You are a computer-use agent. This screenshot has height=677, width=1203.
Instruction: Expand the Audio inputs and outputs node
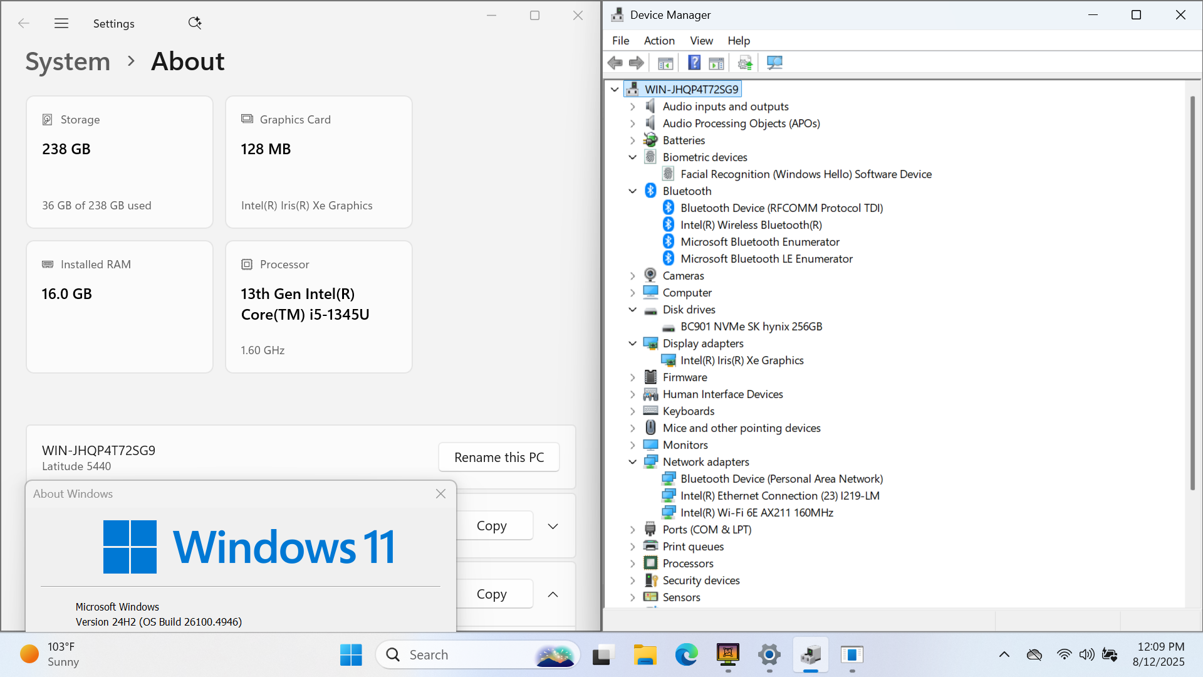coord(633,107)
